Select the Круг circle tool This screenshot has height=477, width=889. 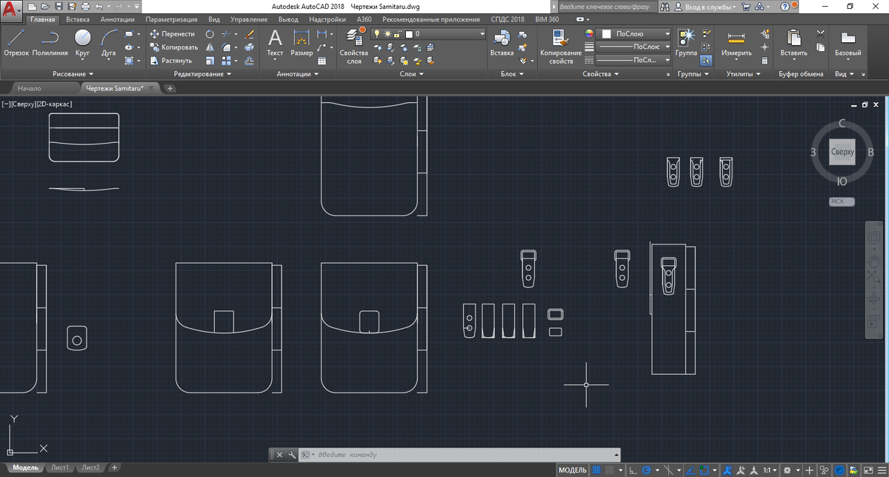tap(82, 43)
